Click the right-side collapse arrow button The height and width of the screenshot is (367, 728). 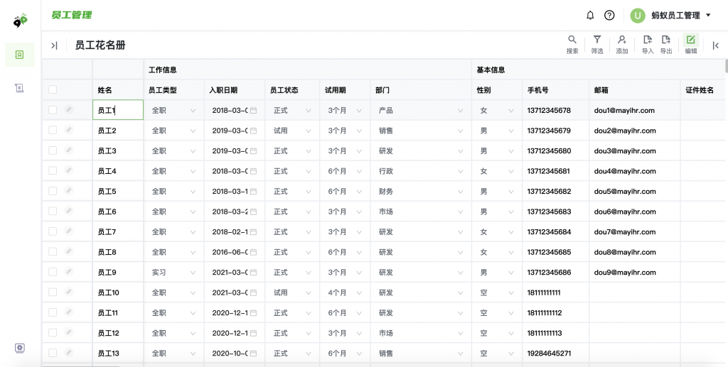tap(715, 45)
